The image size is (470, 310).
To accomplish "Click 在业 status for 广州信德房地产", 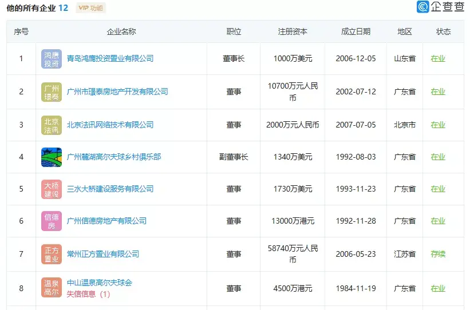I will tap(438, 221).
